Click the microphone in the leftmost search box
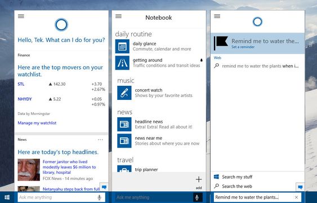This screenshot has width=317, height=203. click(99, 197)
